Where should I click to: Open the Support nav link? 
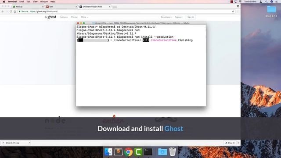coord(179,17)
